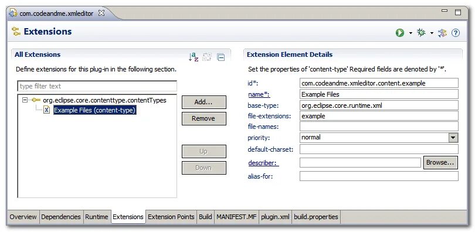Open the dropdown arrow beside debug icon
Viewport: 475px width, 232px height.
click(x=432, y=33)
